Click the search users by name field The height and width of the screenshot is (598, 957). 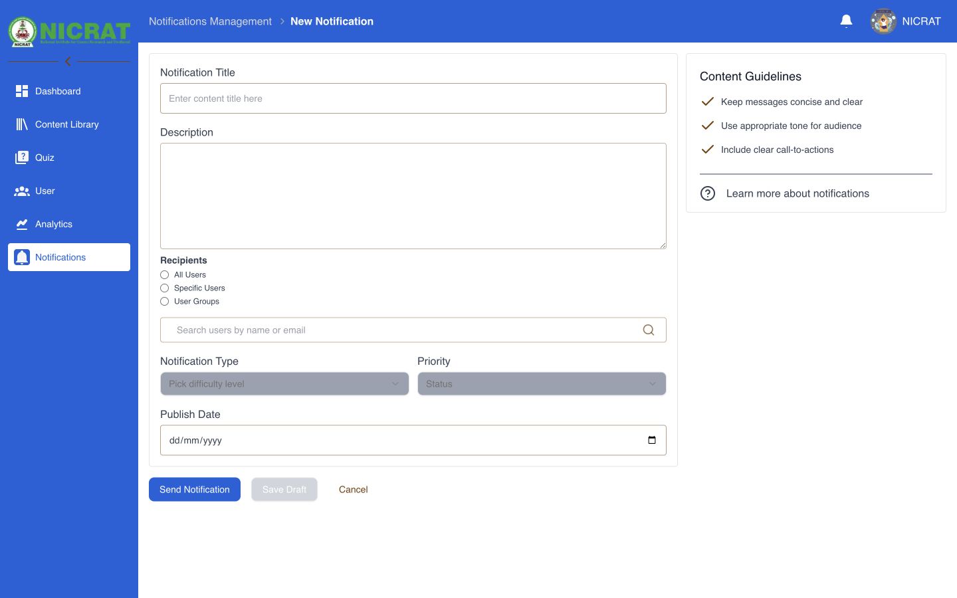(x=413, y=330)
